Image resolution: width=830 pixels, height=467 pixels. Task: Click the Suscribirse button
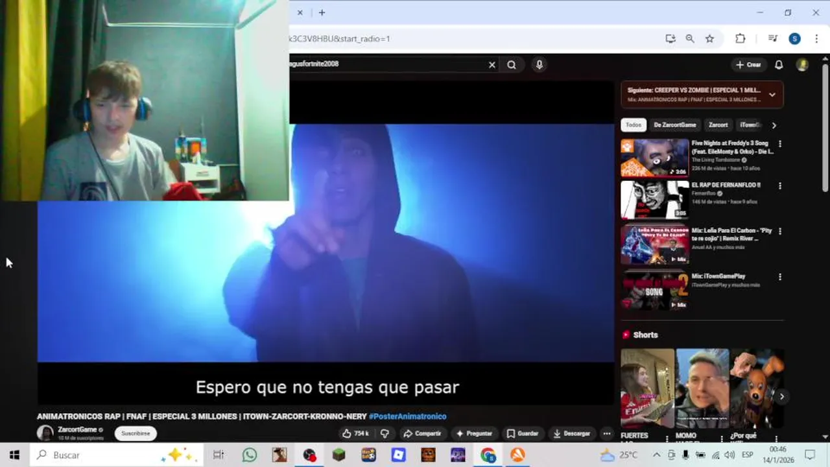(136, 433)
